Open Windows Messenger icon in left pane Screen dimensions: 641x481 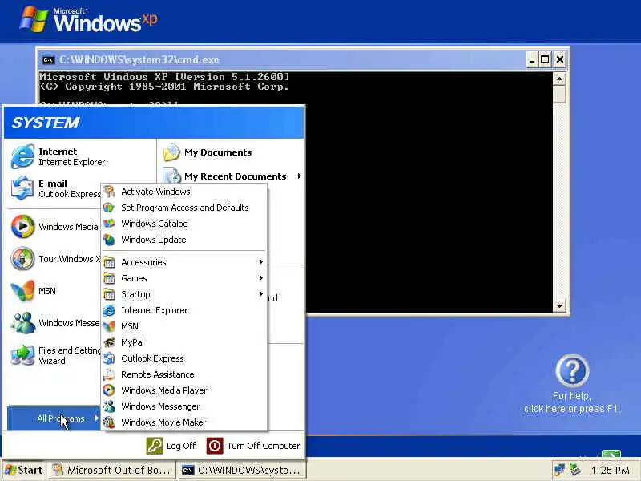[x=22, y=323]
